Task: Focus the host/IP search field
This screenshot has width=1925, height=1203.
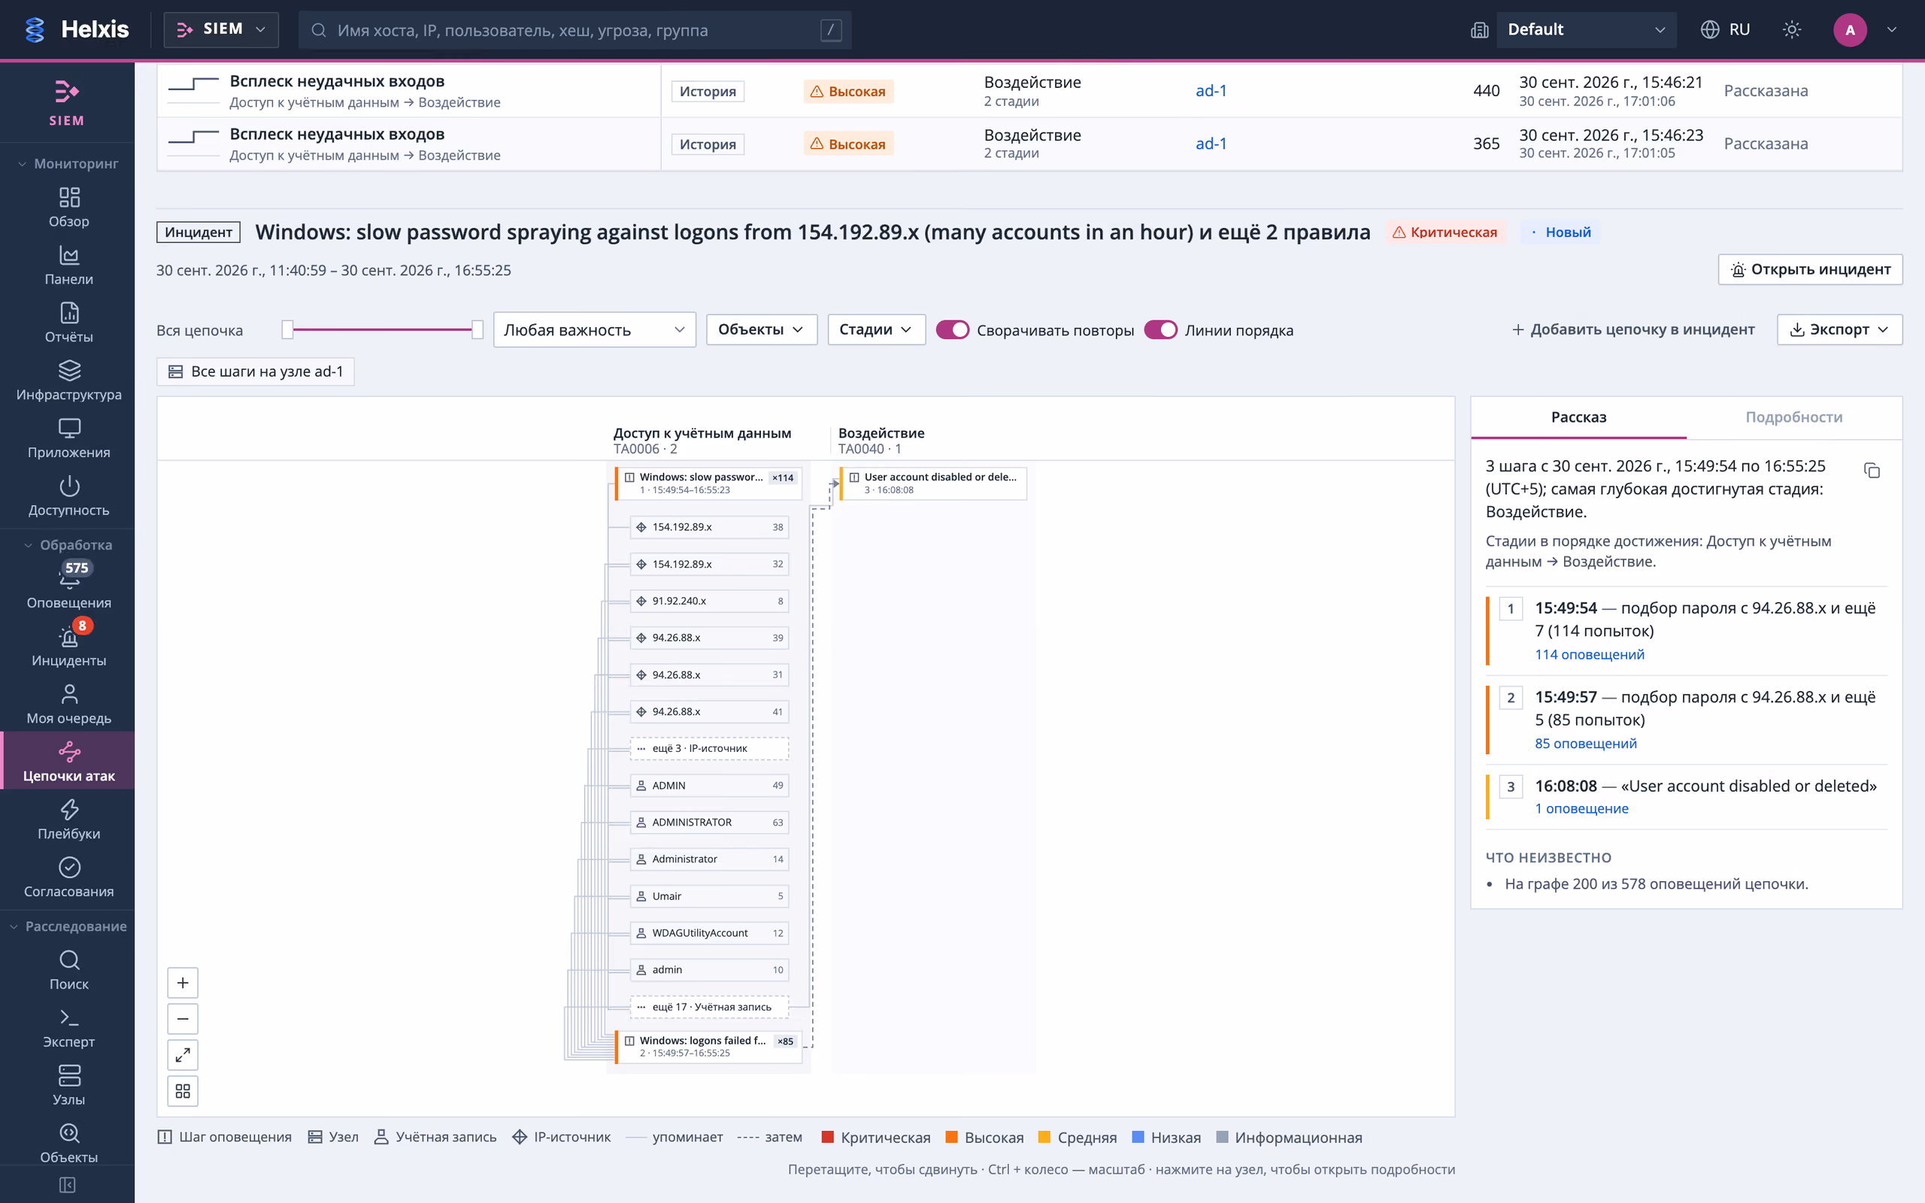Action: (x=574, y=30)
